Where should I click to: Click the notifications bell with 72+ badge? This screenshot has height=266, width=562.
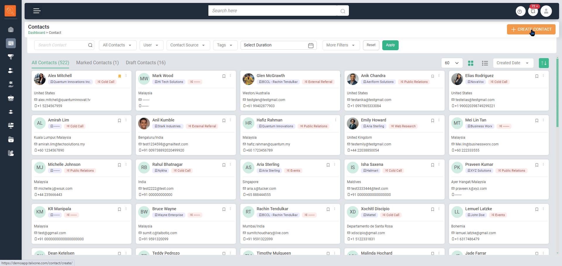[533, 11]
